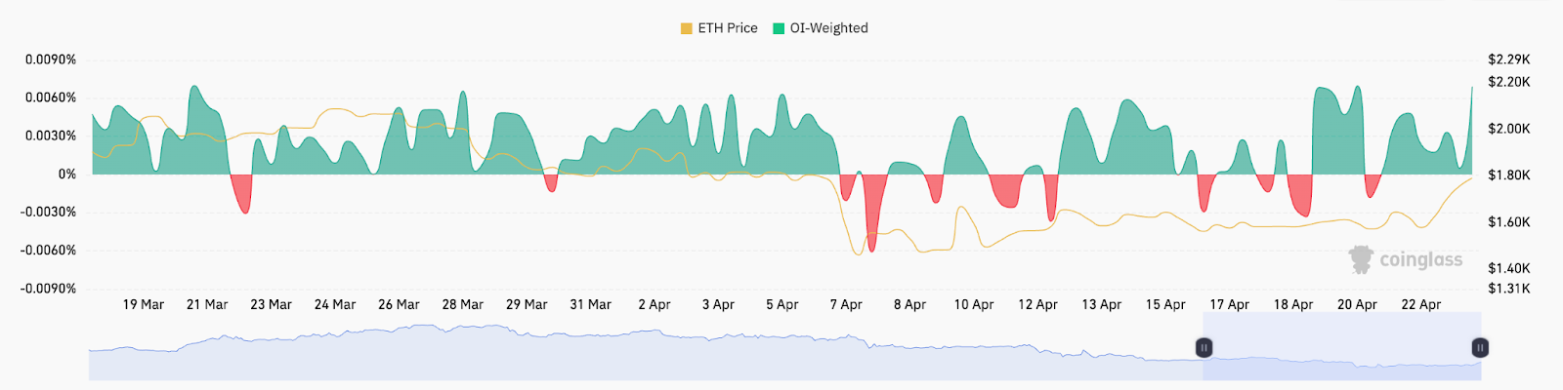The image size is (1563, 390).
Task: Click the green OI-Weighted legend swatch
Action: pyautogui.click(x=779, y=28)
